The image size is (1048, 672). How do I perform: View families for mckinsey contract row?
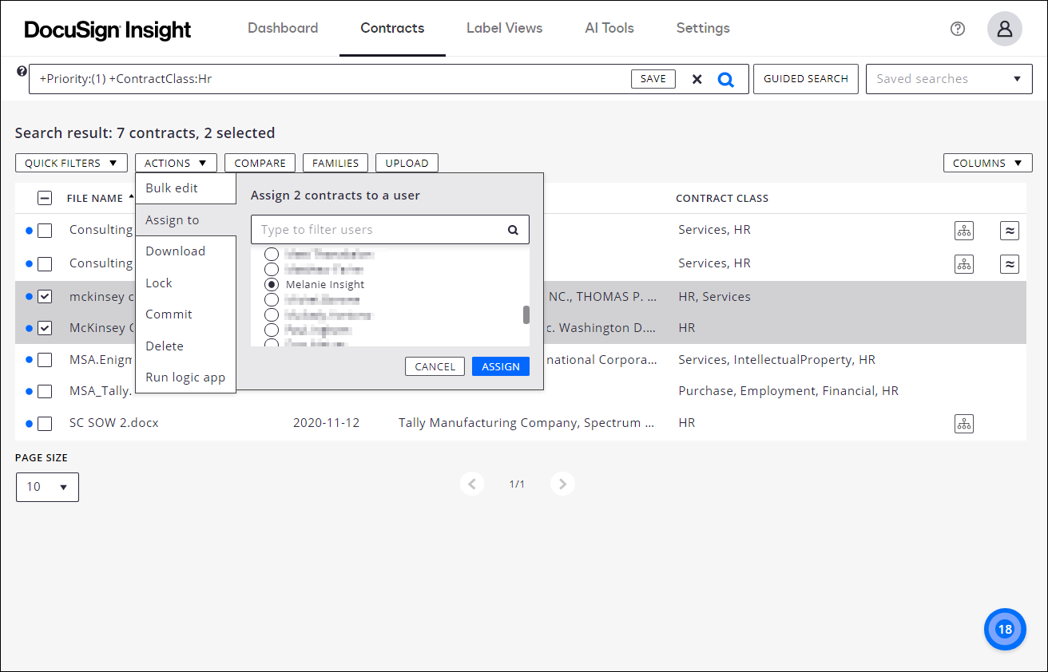(x=964, y=296)
